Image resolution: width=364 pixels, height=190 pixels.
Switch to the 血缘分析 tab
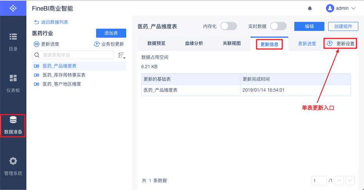[194, 43]
